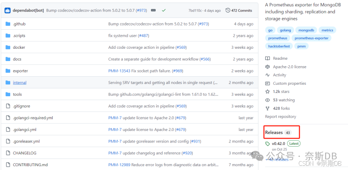
Task: Click the dependabot[bot] author name
Action: point(28,11)
